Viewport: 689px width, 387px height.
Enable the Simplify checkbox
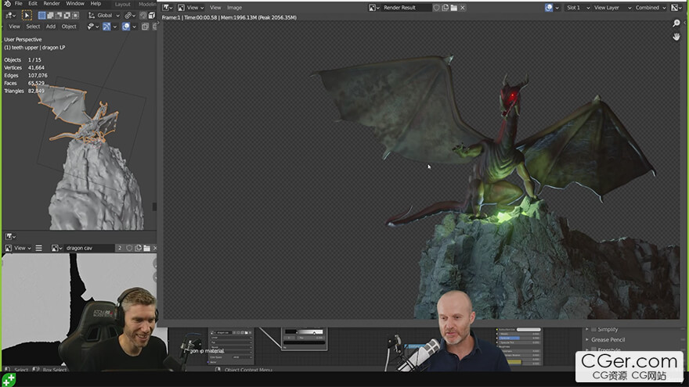click(x=593, y=329)
